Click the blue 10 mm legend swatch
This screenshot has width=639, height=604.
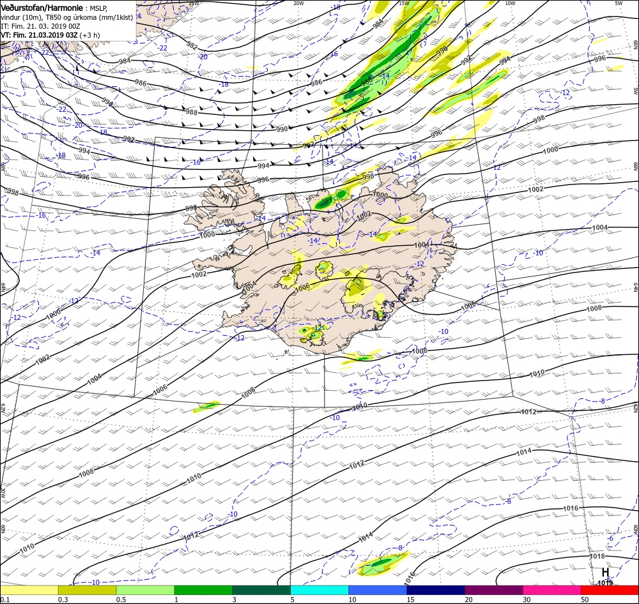click(378, 591)
